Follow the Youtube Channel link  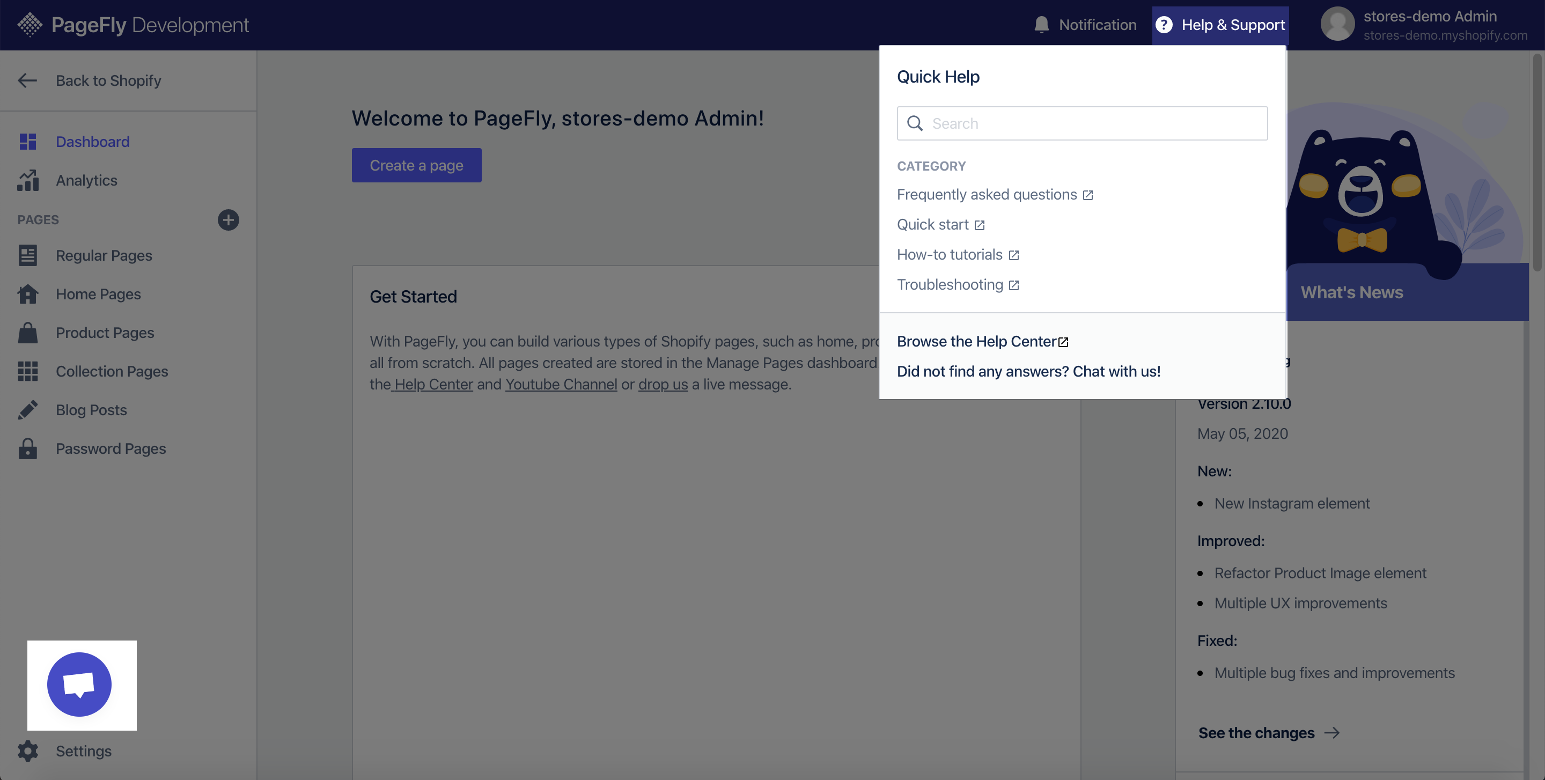click(561, 384)
